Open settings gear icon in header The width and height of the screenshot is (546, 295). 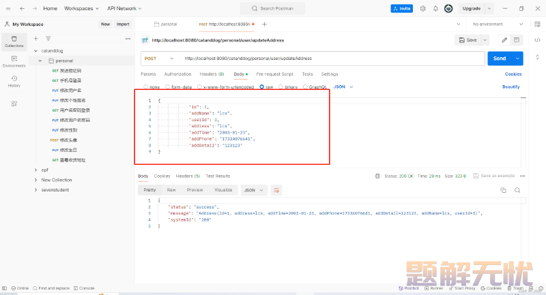pos(422,8)
